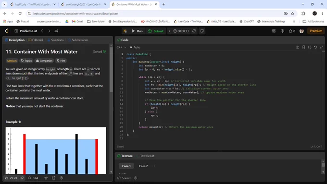Pick a random problem shuffle icon
Image resolution: width=327 pixels, height=184 pixels.
[x=56, y=31]
